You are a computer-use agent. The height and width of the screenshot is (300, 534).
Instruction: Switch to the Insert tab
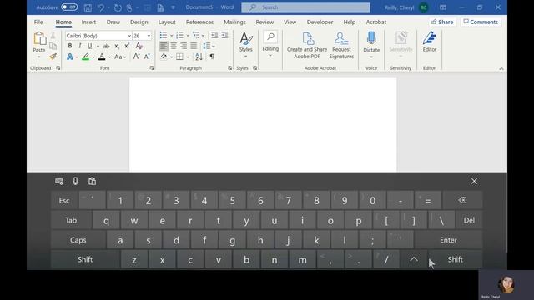[x=88, y=22]
